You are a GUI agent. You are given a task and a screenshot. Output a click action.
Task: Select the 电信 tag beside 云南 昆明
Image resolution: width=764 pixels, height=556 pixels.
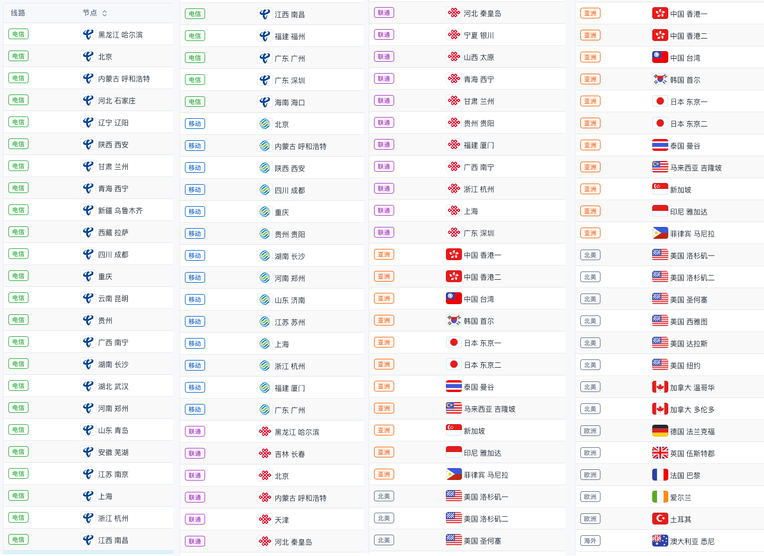point(18,298)
